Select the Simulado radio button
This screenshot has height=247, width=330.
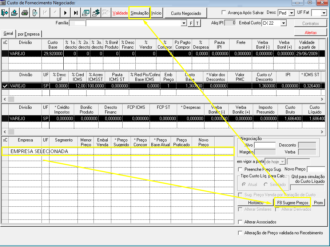266,185
